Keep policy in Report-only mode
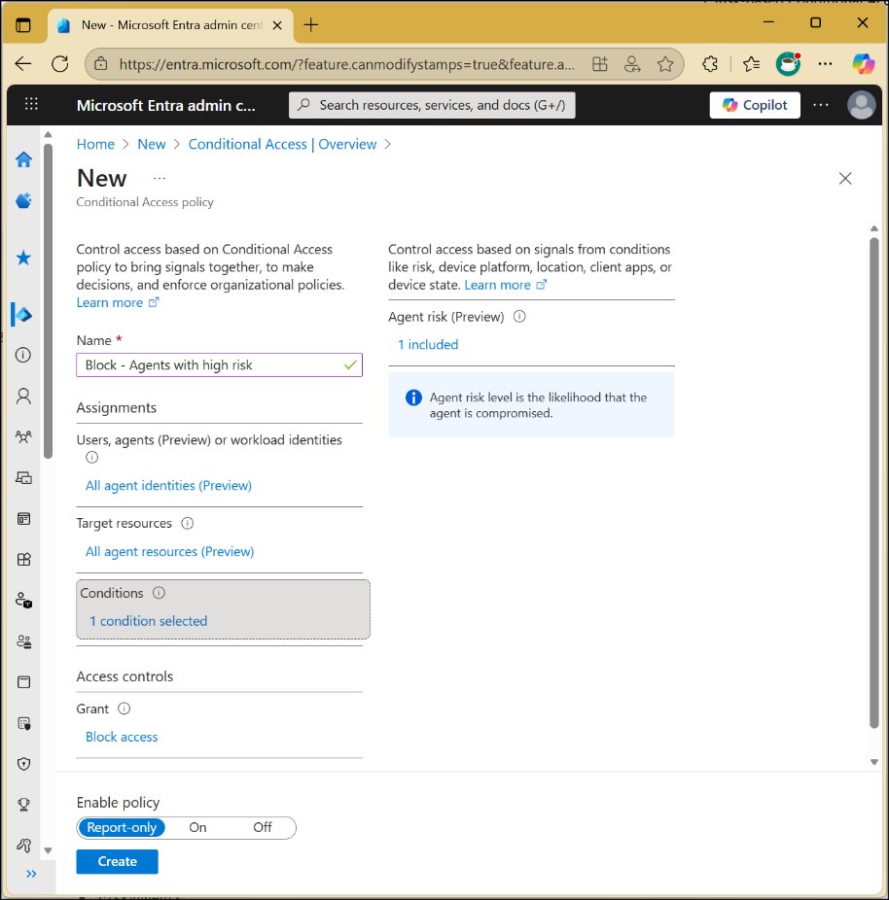This screenshot has height=900, width=889. coord(122,827)
